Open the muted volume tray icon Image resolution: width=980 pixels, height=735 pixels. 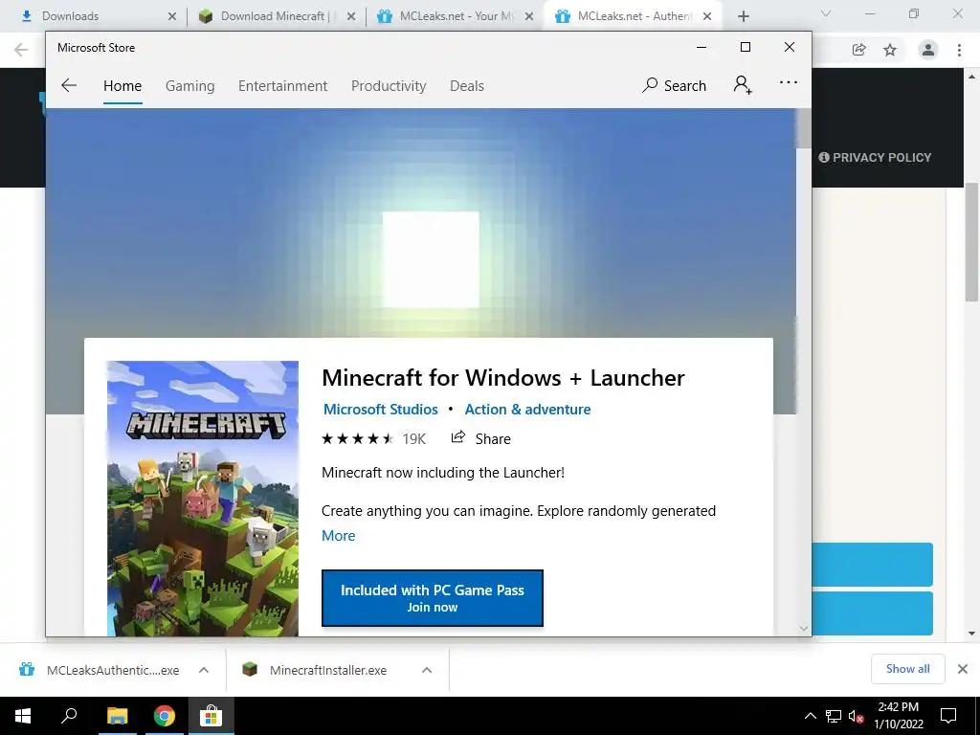856,716
